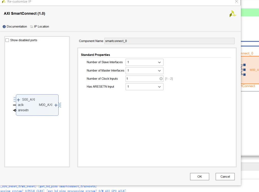Click the Standard Properties heading

[95, 55]
